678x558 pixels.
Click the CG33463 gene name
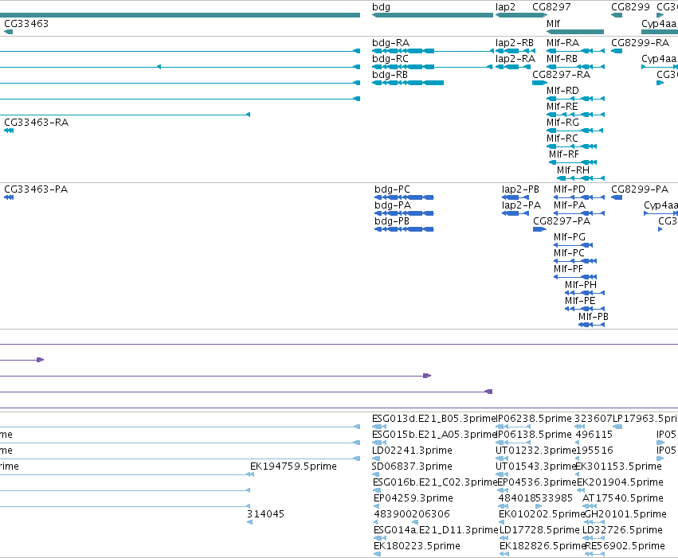26,24
